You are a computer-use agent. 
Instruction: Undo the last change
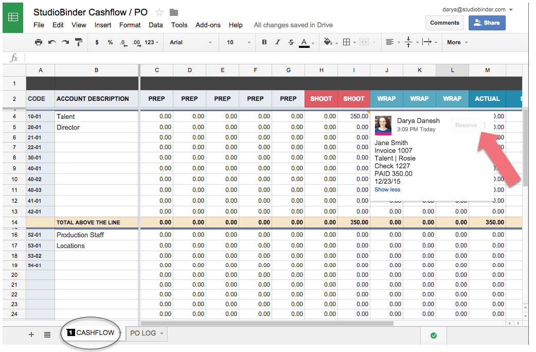point(53,42)
